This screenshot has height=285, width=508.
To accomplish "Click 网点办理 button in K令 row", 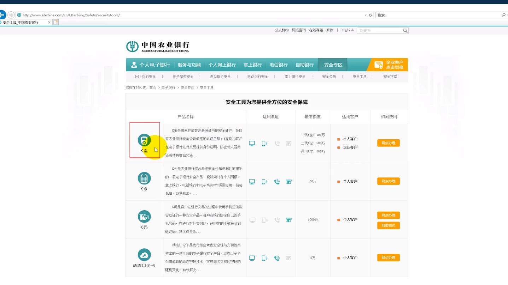I will coord(389,181).
